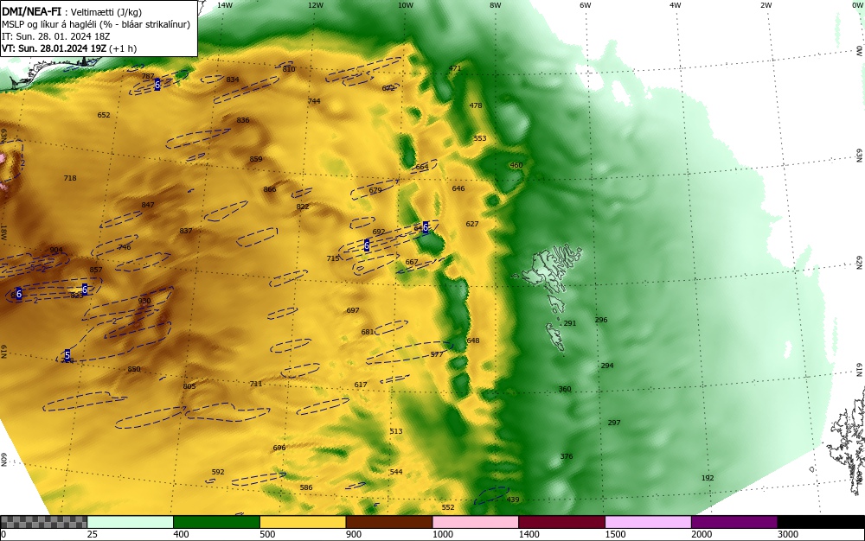Image resolution: width=865 pixels, height=541 pixels.
Task: Click the black legend swatch above 3000
Action: [x=821, y=522]
